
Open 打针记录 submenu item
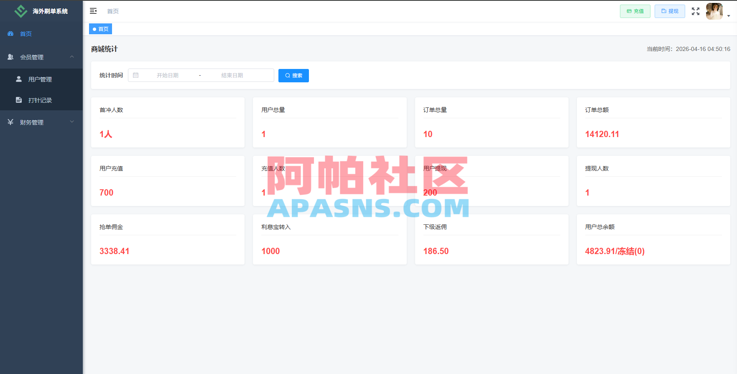[x=41, y=100]
